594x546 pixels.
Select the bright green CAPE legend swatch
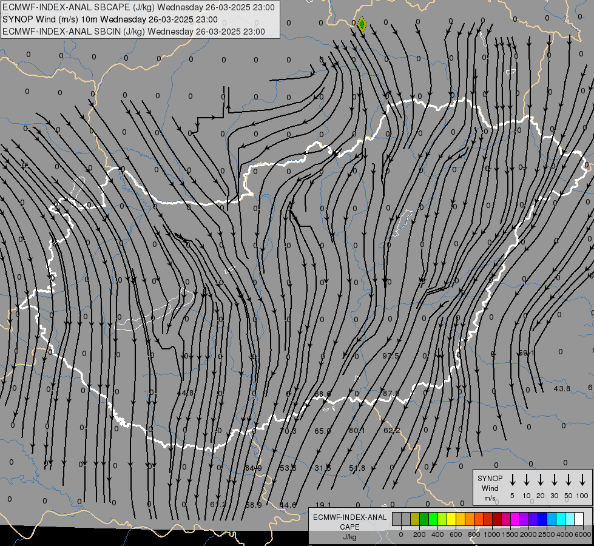433,519
